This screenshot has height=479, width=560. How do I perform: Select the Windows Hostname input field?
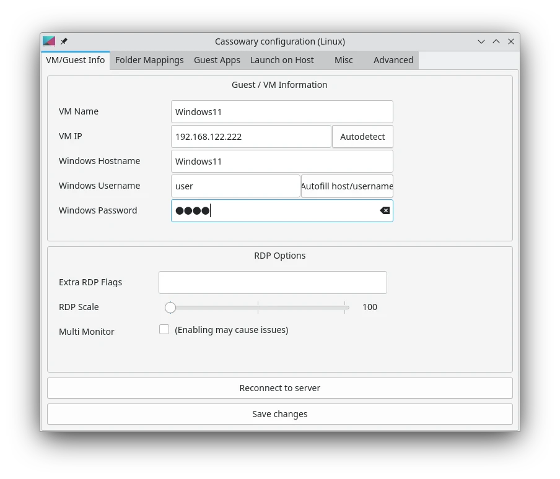point(282,162)
